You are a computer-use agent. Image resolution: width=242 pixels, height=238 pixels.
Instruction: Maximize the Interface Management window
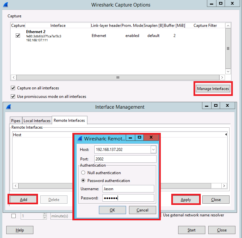coord(216,105)
